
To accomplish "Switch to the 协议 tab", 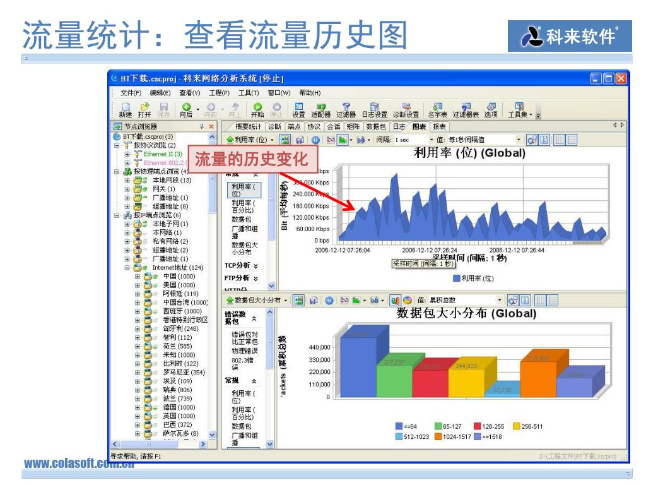I will (x=314, y=126).
